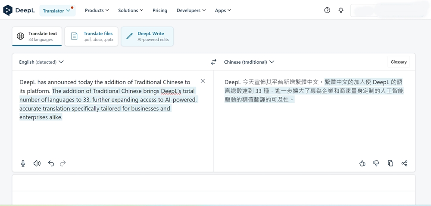Open the help question mark icon
Viewport: 431px width, 206px height.
[x=327, y=10]
